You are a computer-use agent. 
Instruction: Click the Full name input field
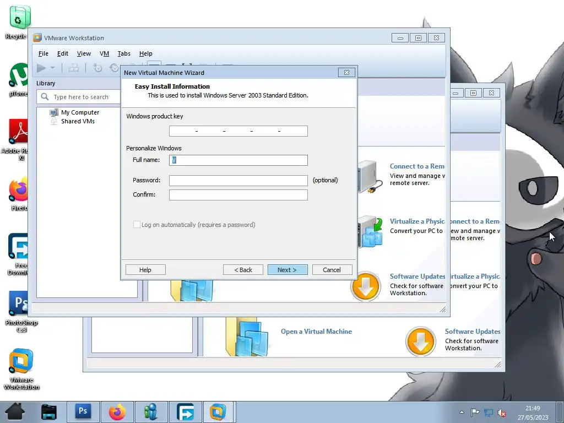(238, 160)
